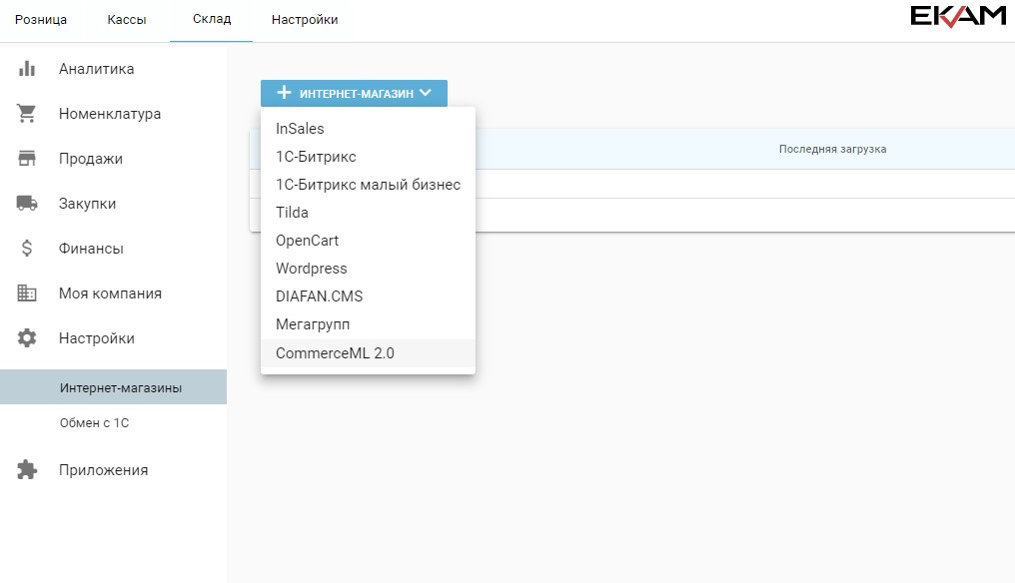1015x583 pixels.
Task: Click the Продажи storefront icon
Action: point(27,159)
